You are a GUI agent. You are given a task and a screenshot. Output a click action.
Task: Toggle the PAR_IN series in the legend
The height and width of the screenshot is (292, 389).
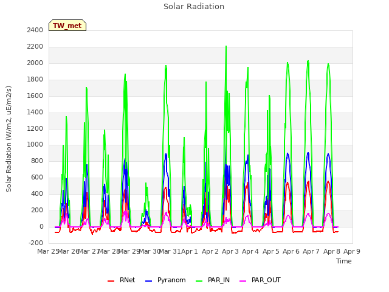213,280
